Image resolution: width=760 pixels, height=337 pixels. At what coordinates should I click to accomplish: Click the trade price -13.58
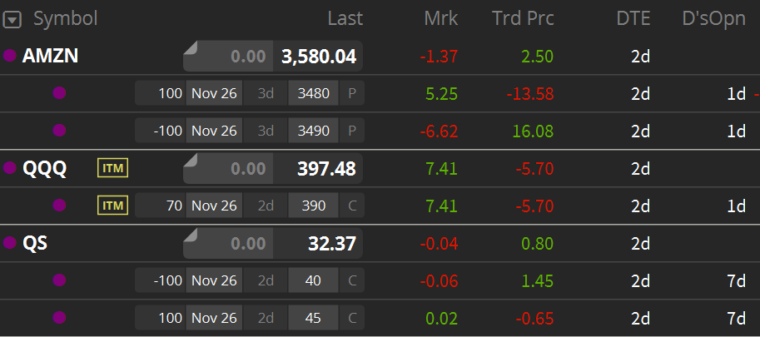tap(529, 93)
